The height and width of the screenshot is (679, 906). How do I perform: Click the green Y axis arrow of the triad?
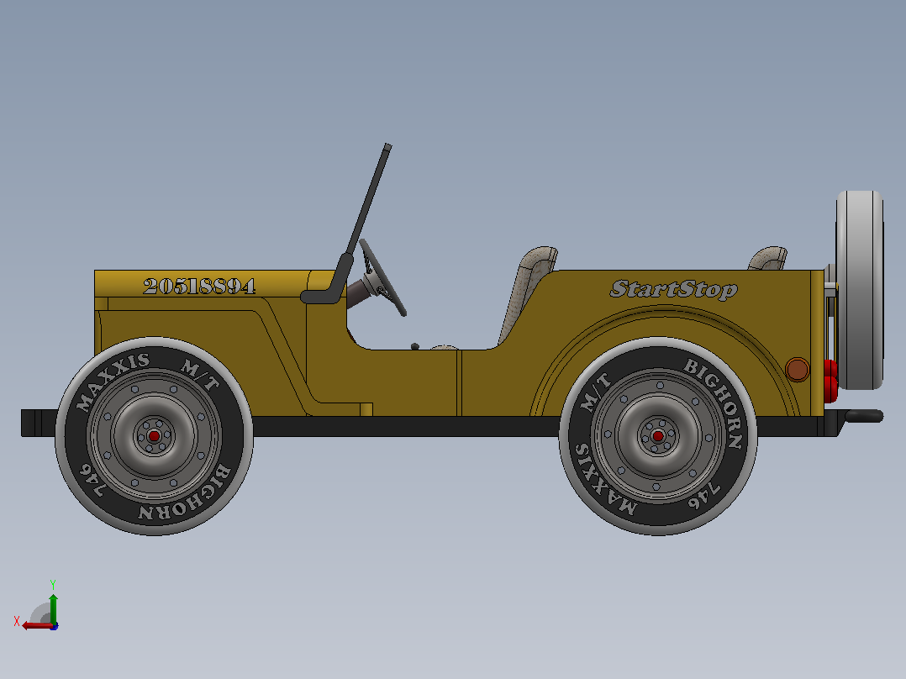(x=53, y=608)
